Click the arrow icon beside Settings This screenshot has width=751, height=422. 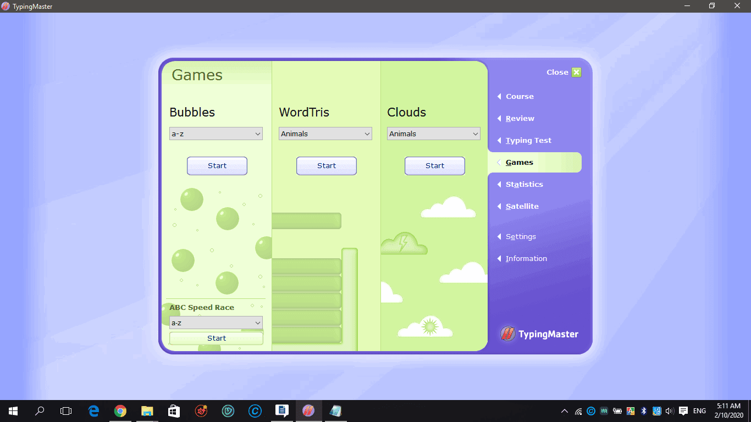[499, 236]
